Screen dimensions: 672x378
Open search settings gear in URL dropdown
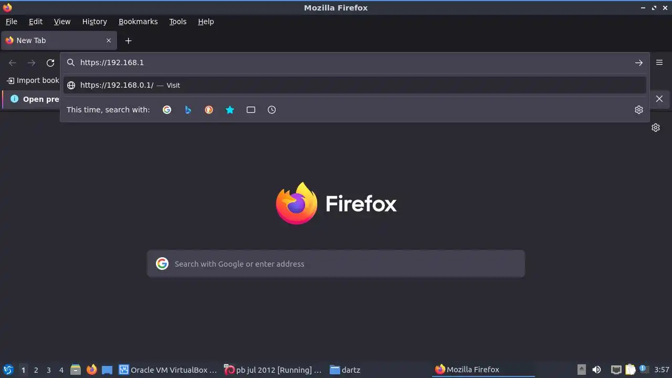point(639,110)
